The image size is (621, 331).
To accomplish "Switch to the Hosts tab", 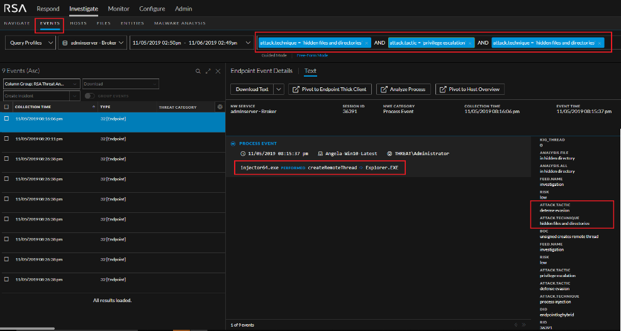I will pos(79,23).
